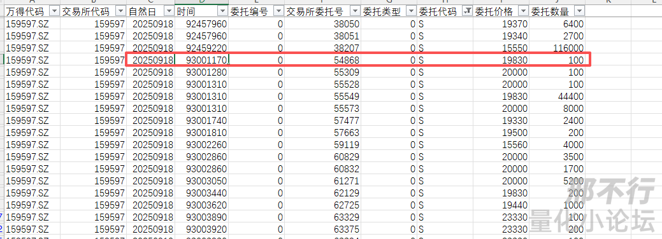Select the 交易所代码 header cell
662x239 pixels.
[x=93, y=11]
